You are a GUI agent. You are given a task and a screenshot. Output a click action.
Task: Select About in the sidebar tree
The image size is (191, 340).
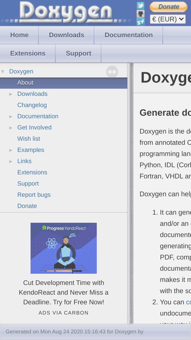pyautogui.click(x=25, y=83)
